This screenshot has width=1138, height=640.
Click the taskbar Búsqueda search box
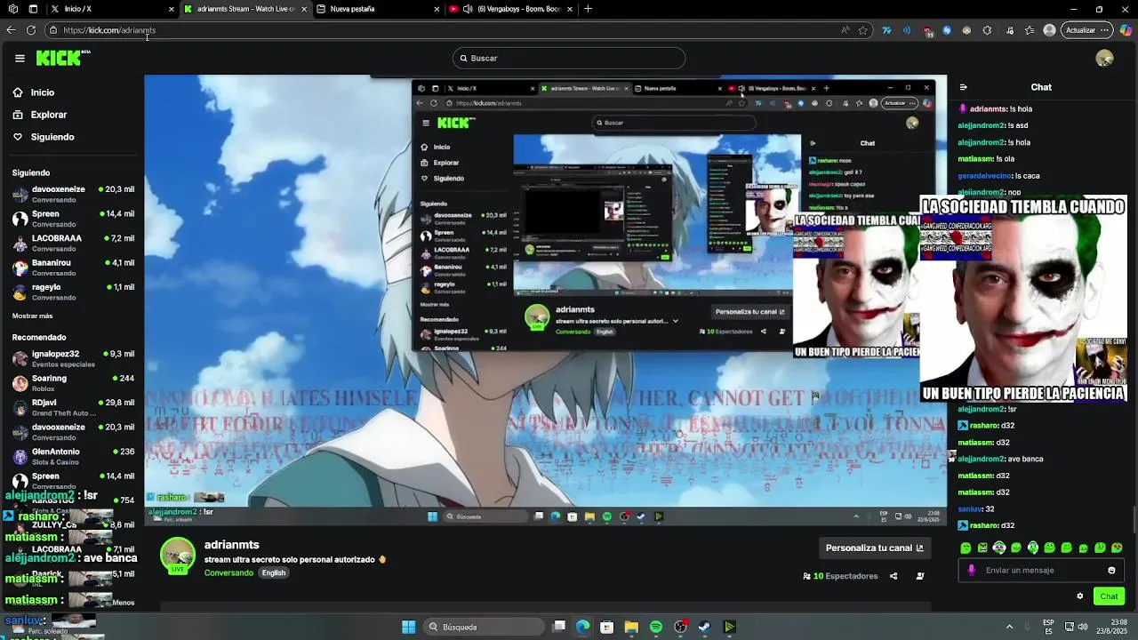click(485, 627)
